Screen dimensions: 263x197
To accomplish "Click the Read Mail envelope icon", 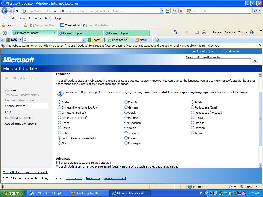I will [197, 32].
